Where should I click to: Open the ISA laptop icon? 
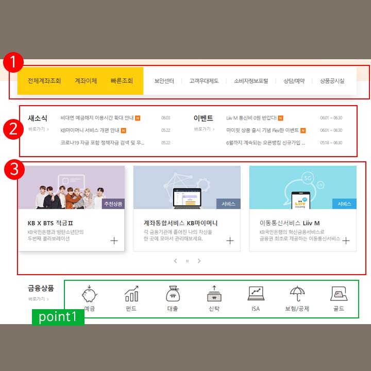256,294
